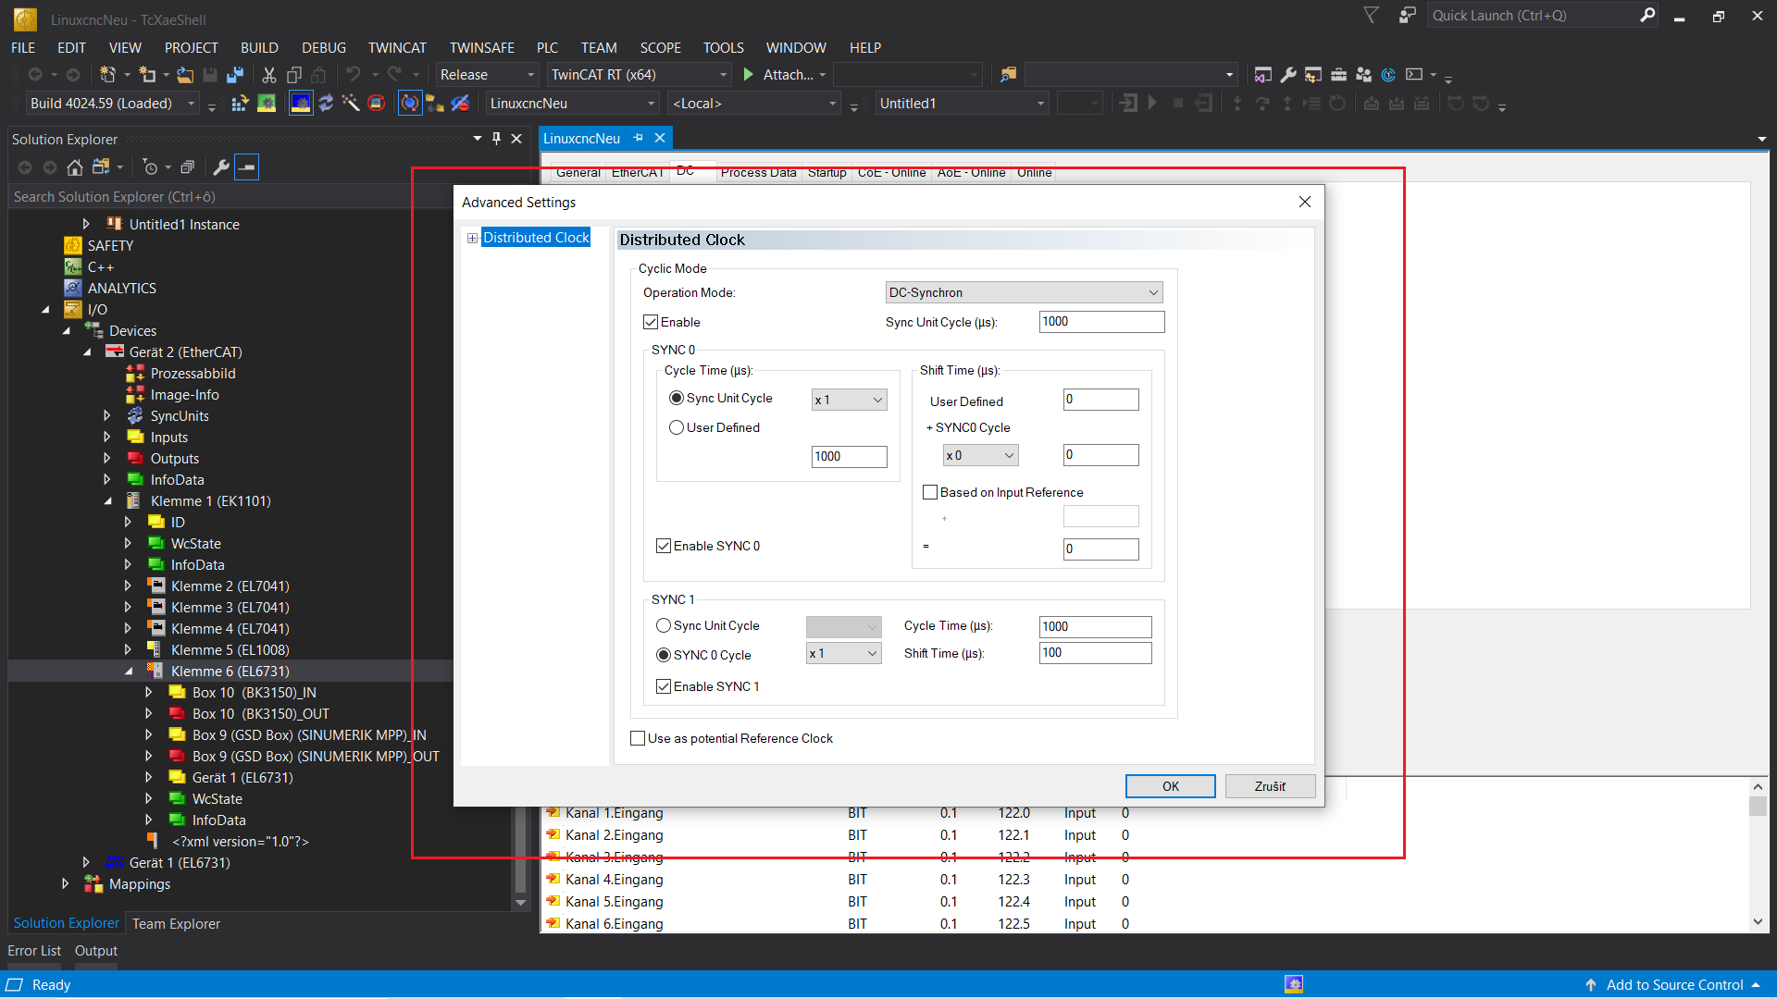The width and height of the screenshot is (1777, 999).
Task: Switch to Team Explorer tab
Action: point(176,924)
